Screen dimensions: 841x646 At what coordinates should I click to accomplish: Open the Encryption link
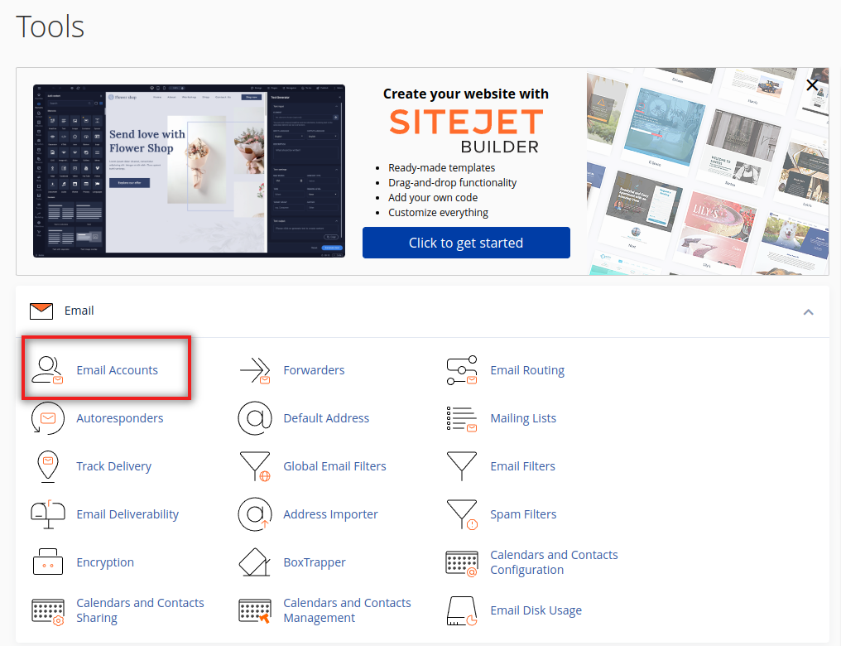coord(105,562)
